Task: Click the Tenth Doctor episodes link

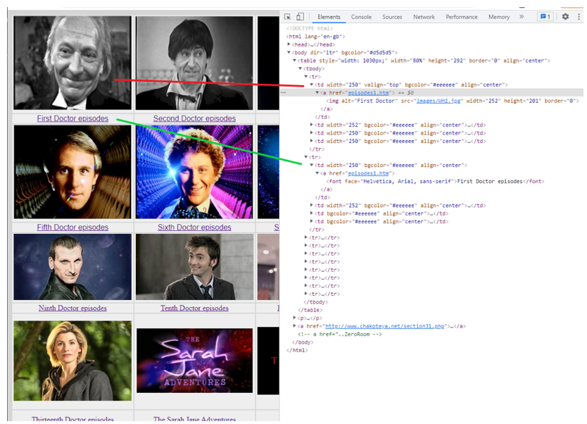Action: click(x=194, y=308)
